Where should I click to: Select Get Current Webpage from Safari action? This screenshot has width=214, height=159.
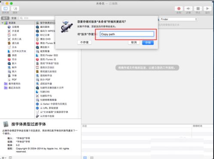[53, 104]
